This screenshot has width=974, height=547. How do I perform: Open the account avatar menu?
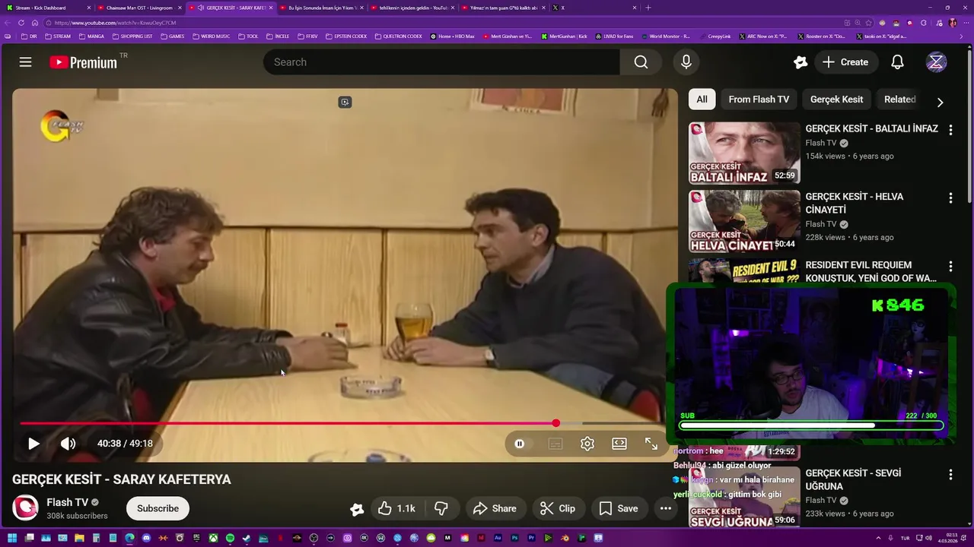[x=936, y=62]
